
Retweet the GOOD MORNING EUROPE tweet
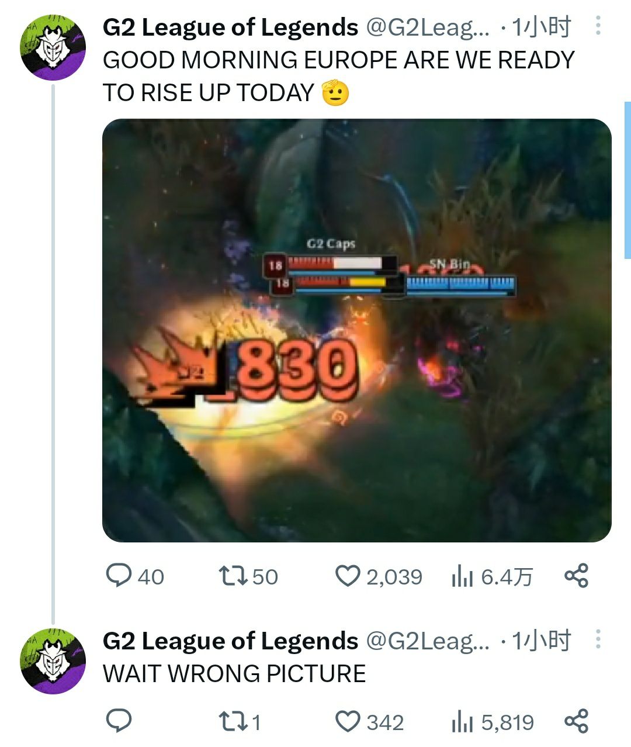click(x=248, y=576)
